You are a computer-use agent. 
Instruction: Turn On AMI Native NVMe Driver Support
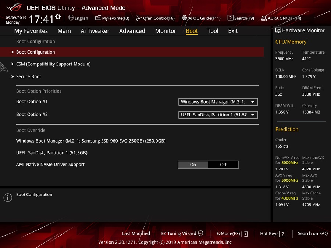click(193, 165)
